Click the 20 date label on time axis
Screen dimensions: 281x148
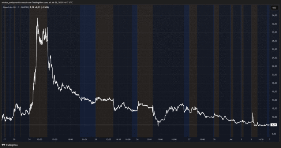(14, 139)
